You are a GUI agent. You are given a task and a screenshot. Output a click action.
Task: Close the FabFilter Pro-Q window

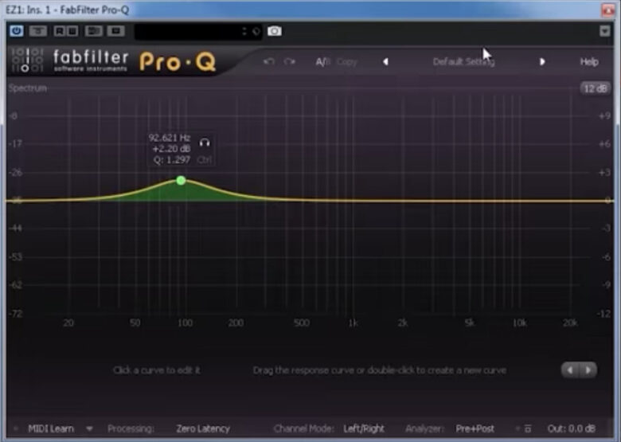tap(608, 10)
